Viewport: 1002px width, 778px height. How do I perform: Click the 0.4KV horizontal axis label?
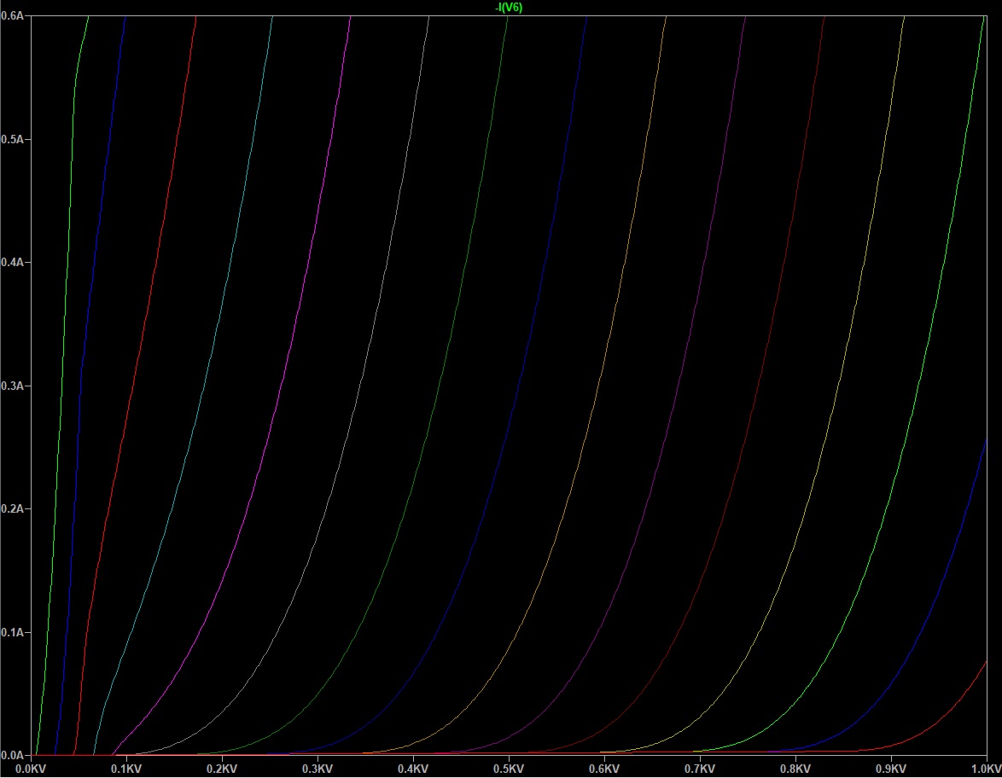(x=413, y=769)
